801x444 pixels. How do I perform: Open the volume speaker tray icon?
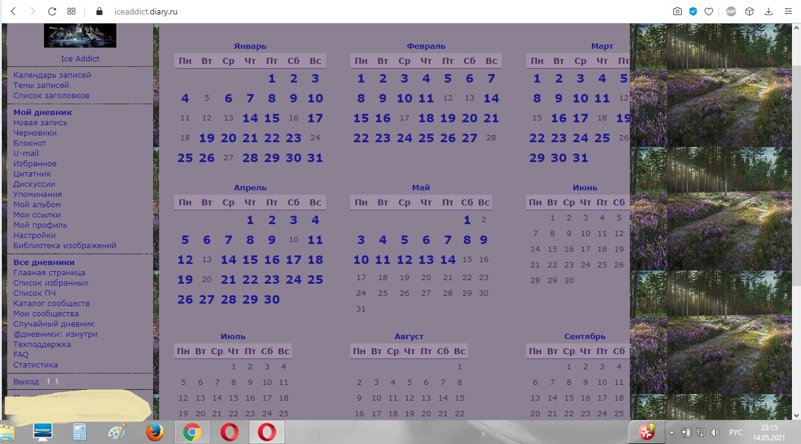pyautogui.click(x=715, y=433)
